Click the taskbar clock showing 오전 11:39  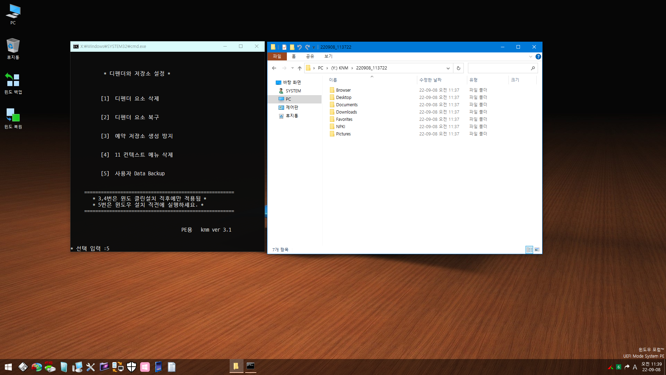pos(651,367)
